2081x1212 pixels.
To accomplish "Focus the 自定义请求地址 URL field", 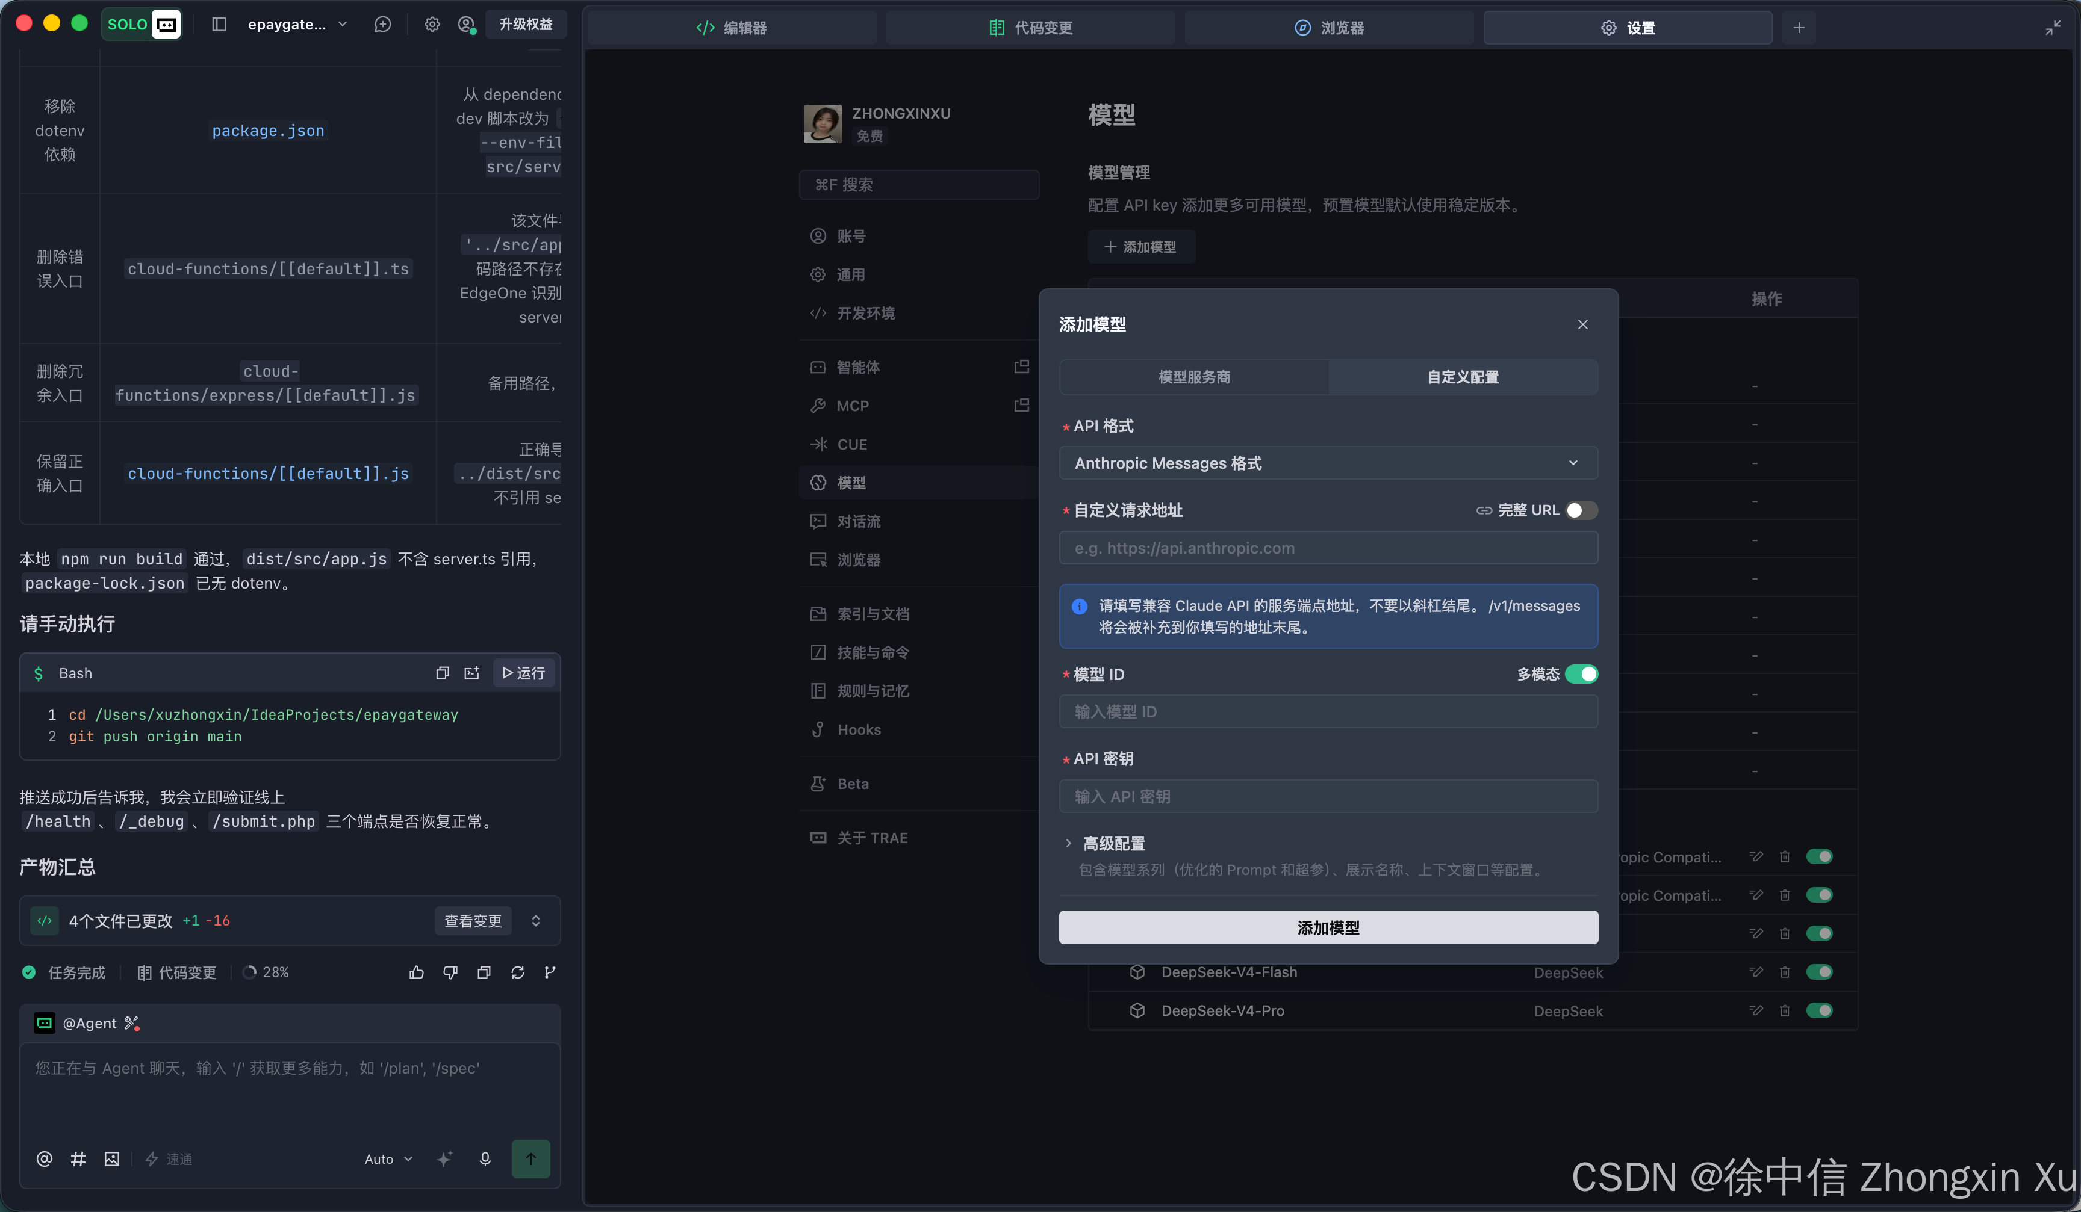I will tap(1328, 548).
